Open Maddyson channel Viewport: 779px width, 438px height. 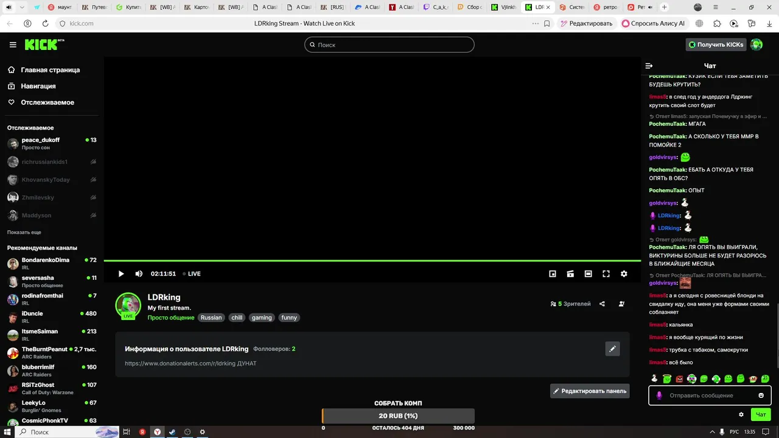tap(52, 215)
